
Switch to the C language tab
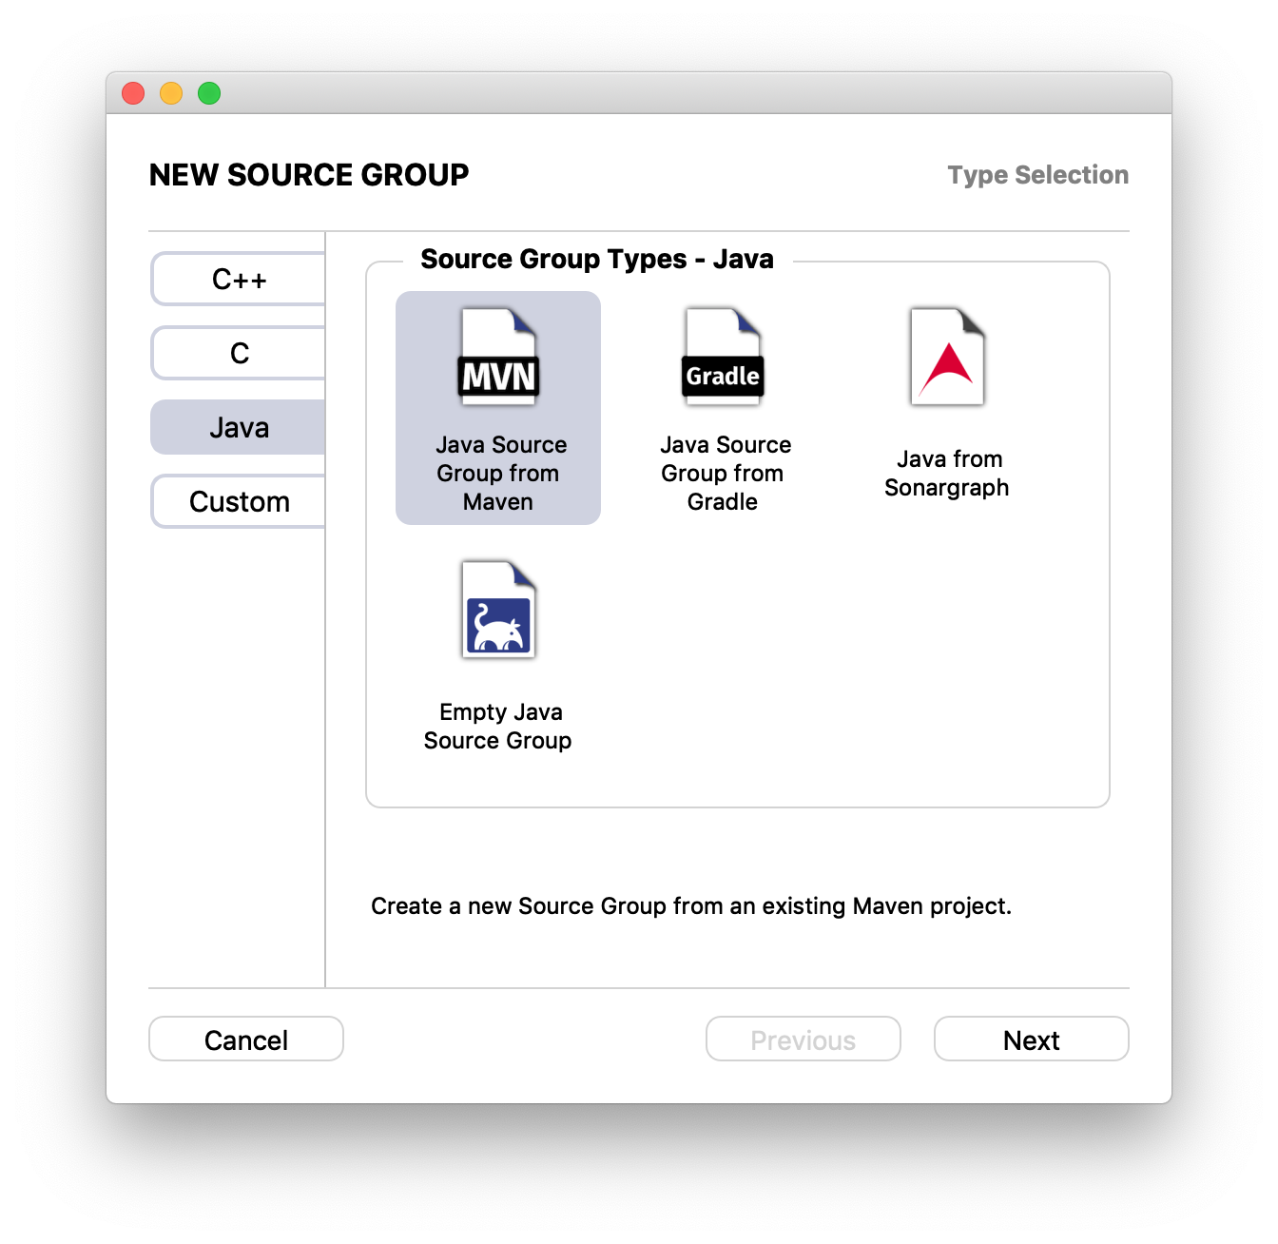tap(239, 353)
